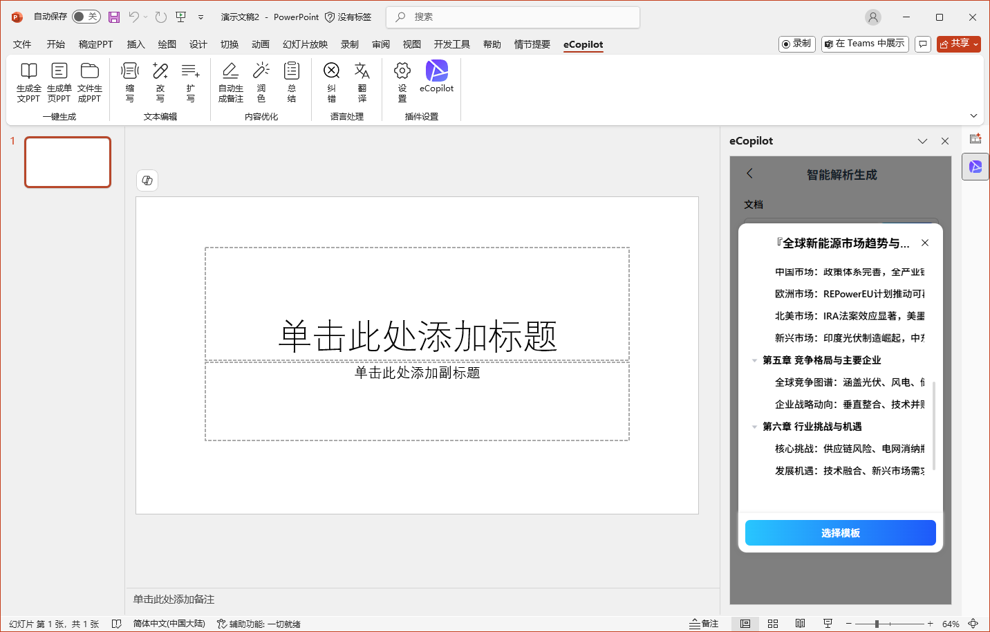Select the 缩写 text tool
The image size is (990, 632).
(129, 71)
